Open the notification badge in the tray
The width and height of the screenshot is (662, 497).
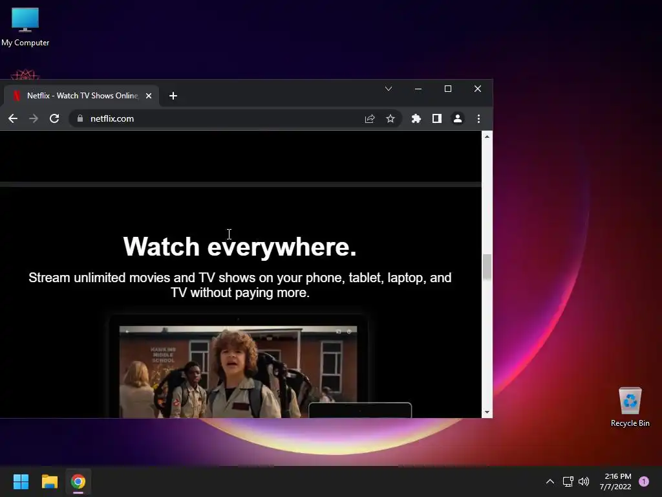click(644, 481)
